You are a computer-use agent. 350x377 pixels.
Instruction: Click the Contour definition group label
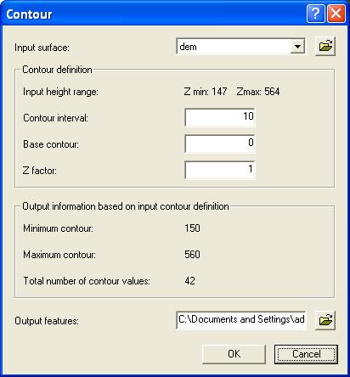click(57, 70)
